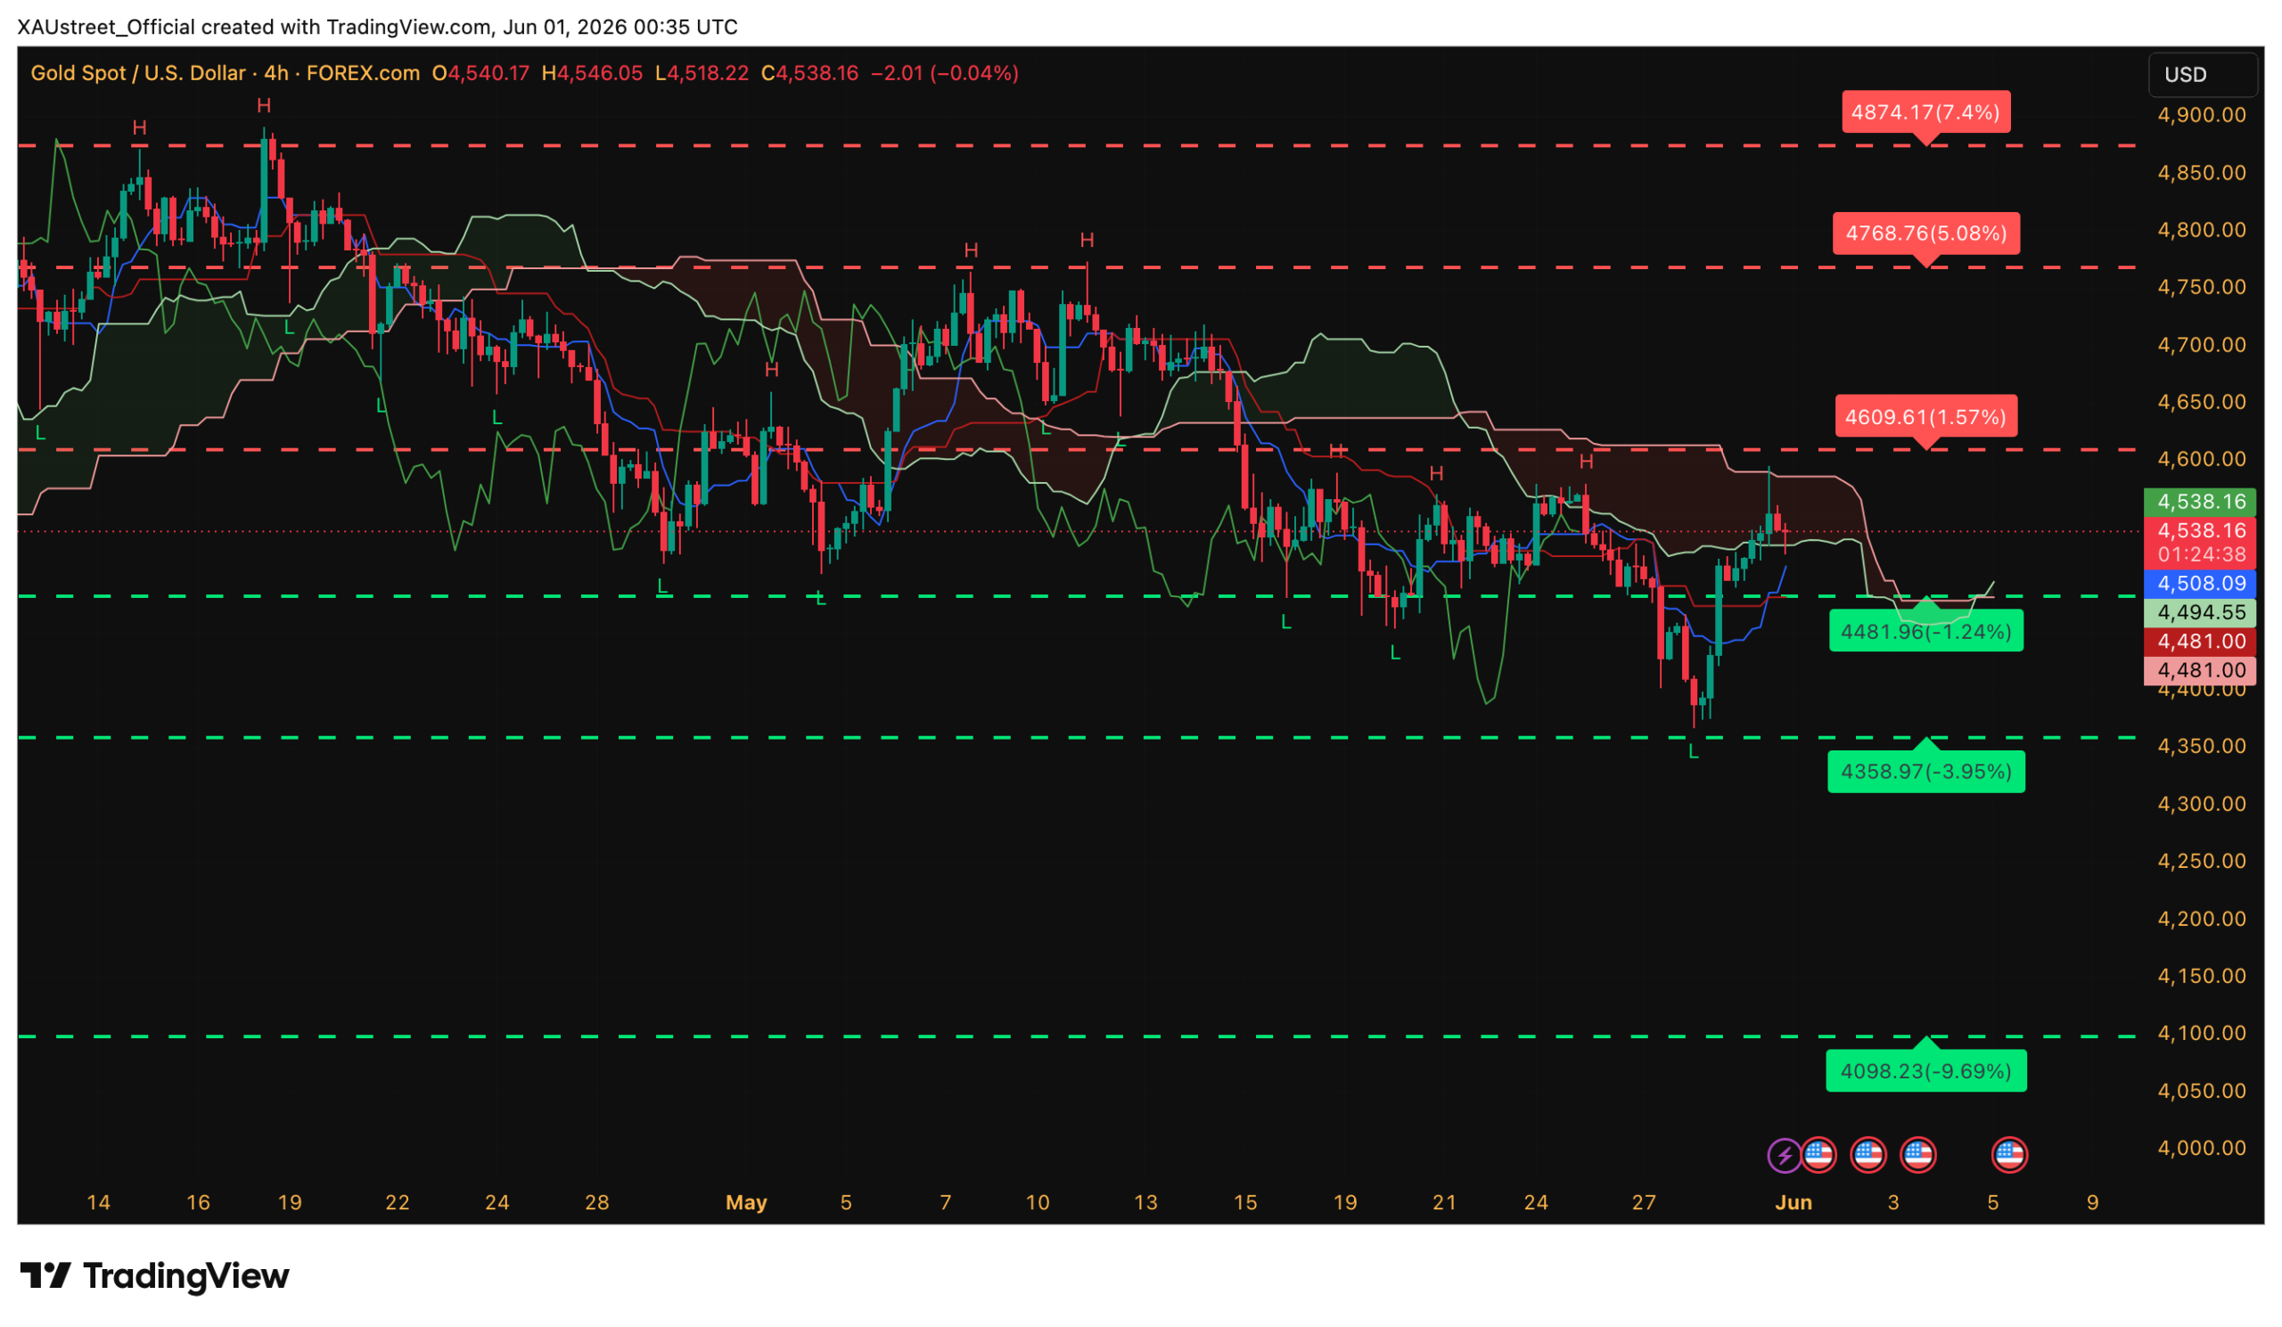
Task: Click the change value −2.01 (−0.04%)
Action: [x=945, y=73]
